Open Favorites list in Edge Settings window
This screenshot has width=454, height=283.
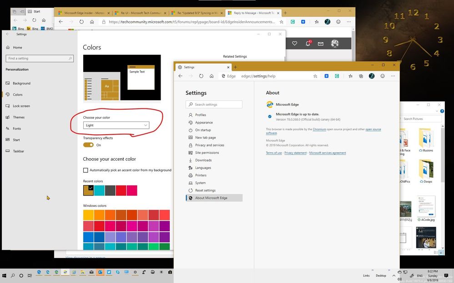point(350,76)
